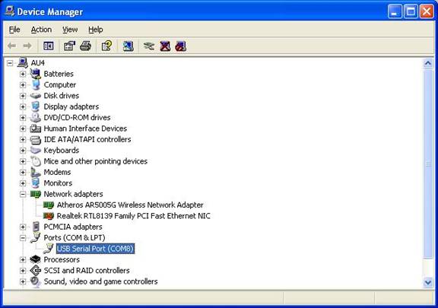Click Scan for hardware changes icon
The image size is (438, 308).
[x=129, y=46]
